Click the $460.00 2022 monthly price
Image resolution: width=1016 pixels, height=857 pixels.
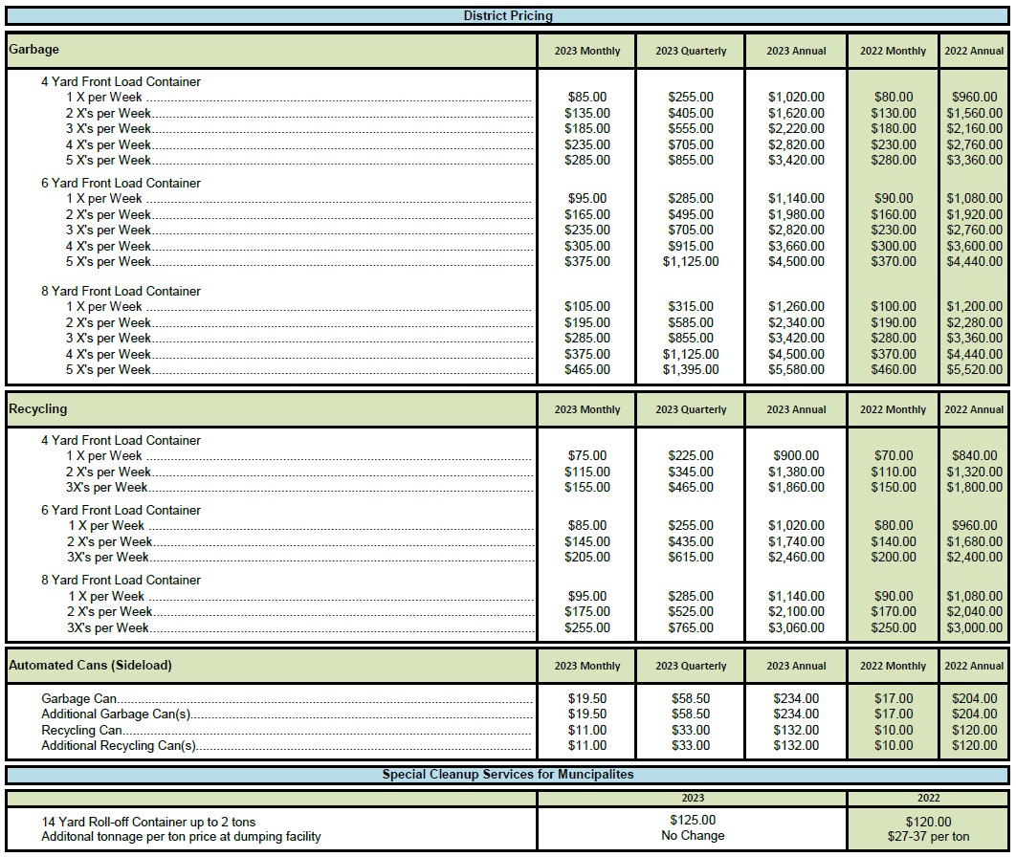point(894,370)
